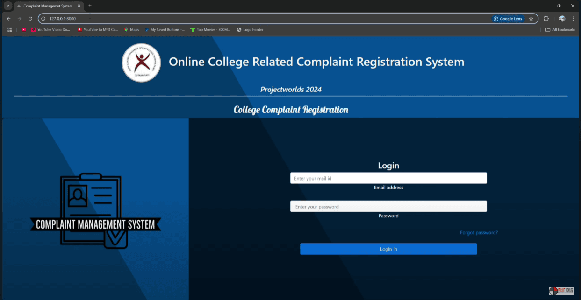The height and width of the screenshot is (300, 581).
Task: Expand the tab search dropdown arrow
Action: (8, 6)
